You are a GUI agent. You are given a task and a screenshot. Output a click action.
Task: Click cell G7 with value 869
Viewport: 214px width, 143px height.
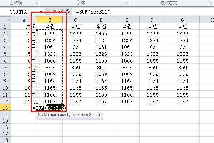click(182, 67)
